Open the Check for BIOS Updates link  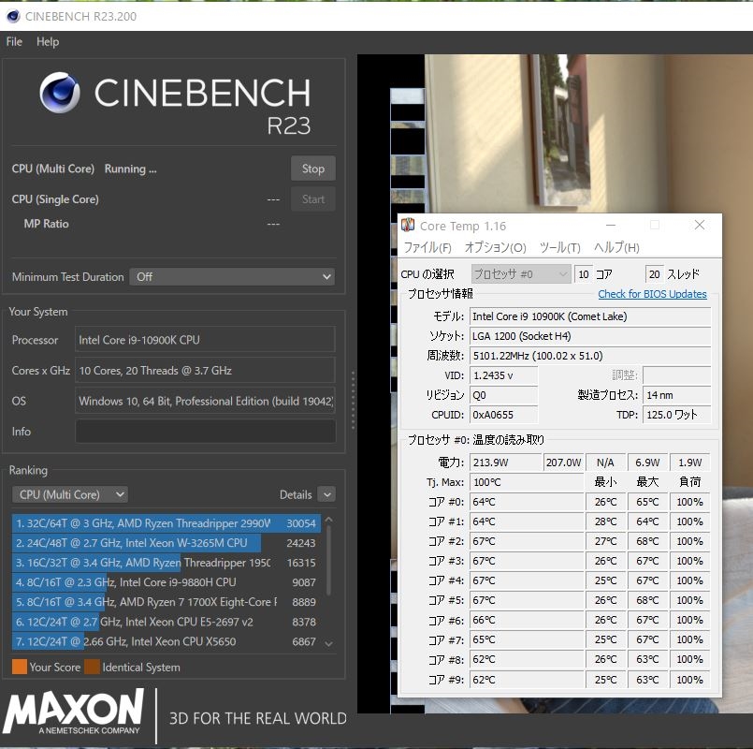652,294
